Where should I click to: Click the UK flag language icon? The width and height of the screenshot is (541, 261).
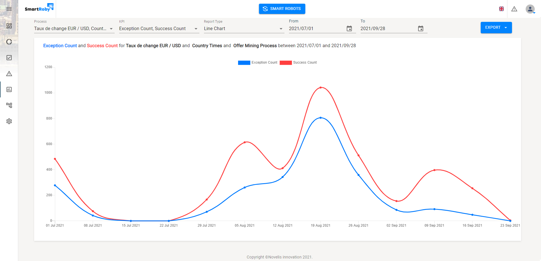point(501,9)
